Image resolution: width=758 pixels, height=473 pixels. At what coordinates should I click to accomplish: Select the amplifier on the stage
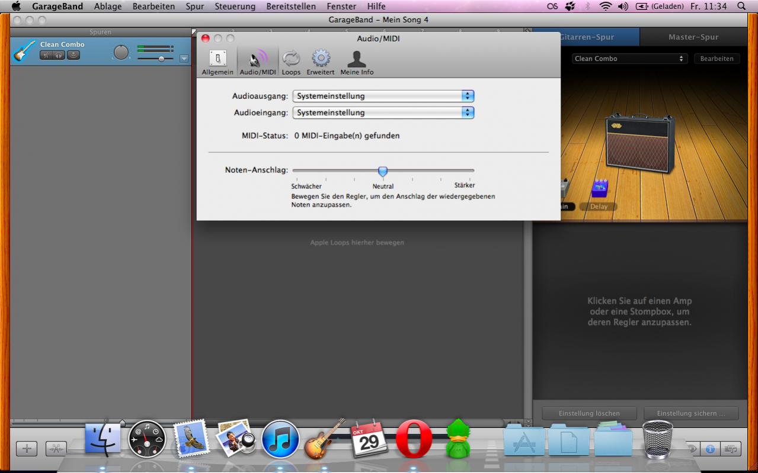click(640, 143)
